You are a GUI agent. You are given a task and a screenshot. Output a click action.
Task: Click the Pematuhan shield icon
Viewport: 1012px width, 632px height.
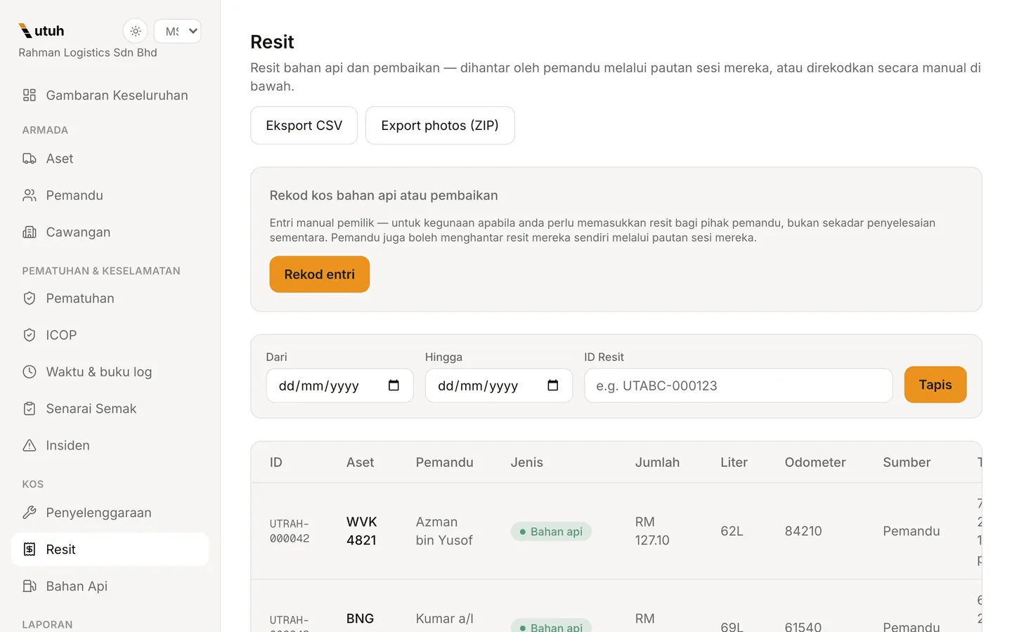30,298
